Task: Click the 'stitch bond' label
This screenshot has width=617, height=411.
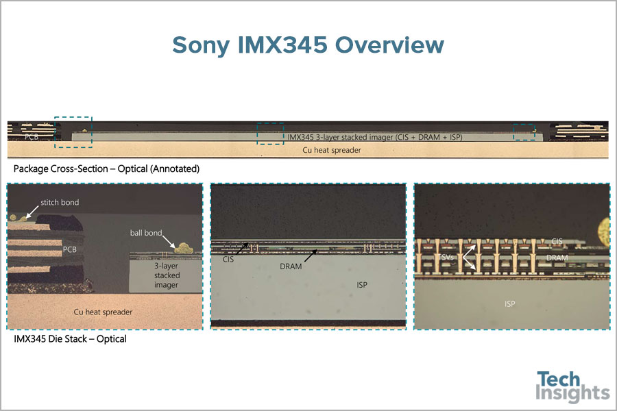Action: tap(60, 203)
